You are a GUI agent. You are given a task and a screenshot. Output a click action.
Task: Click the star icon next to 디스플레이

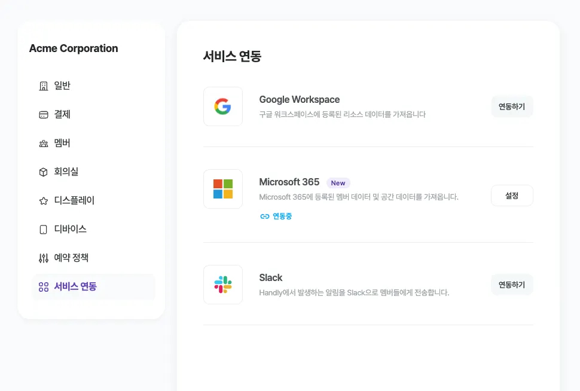[x=43, y=201]
